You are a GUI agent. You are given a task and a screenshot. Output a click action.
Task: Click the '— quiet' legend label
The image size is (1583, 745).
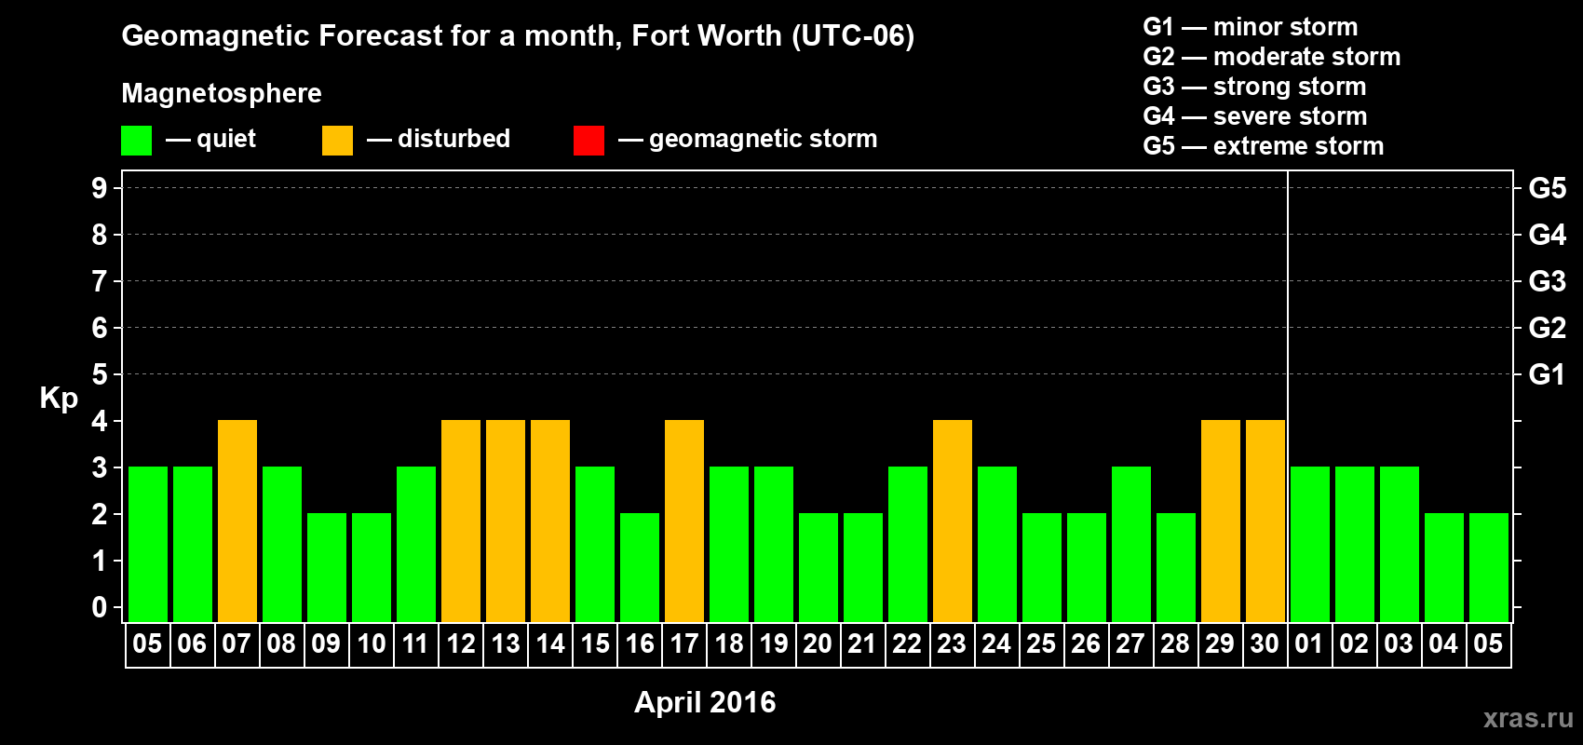coord(210,139)
